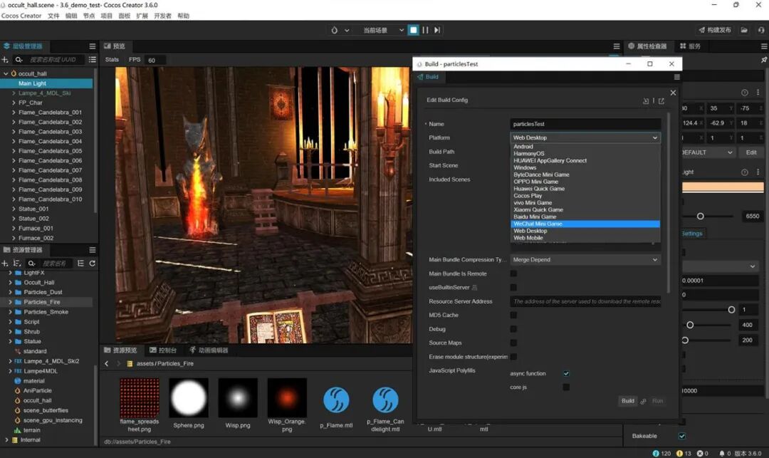Open the preview platform dropdown arrow

[347, 31]
